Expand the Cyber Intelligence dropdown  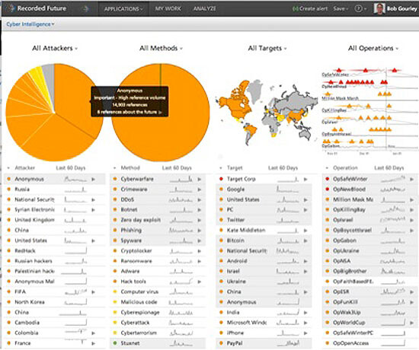pos(30,24)
